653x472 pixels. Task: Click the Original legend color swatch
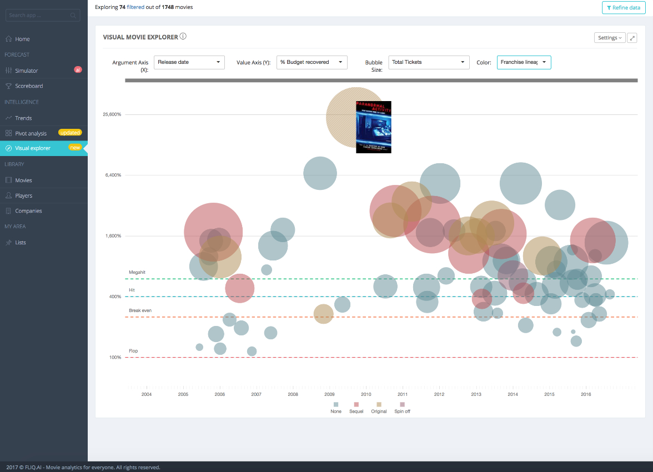[x=379, y=404]
